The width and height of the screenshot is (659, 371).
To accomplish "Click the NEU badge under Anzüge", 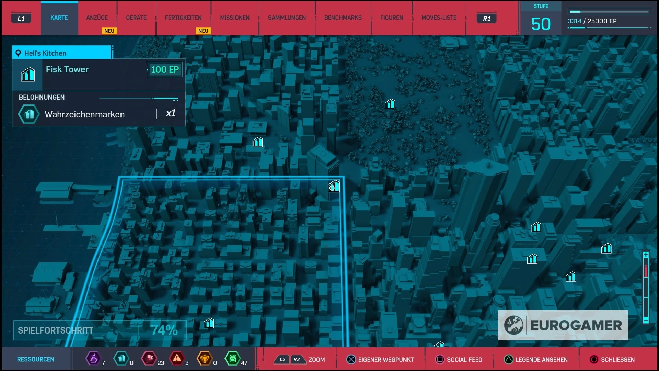I will [x=109, y=31].
